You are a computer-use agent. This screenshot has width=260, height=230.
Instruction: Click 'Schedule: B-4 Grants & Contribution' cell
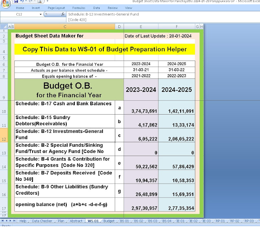coord(65,163)
